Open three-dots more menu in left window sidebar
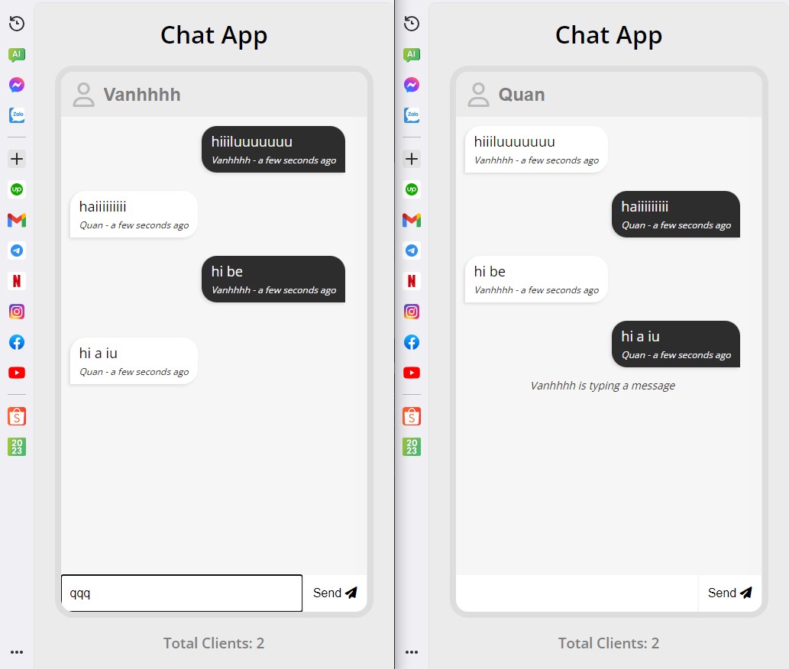Screen dimensions: 789x669 coord(17,652)
